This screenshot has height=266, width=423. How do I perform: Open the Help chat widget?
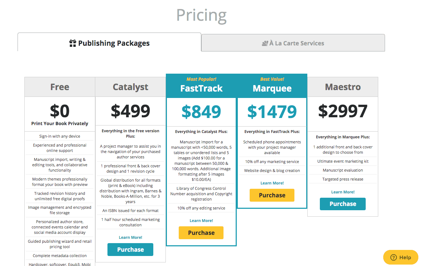401,257
